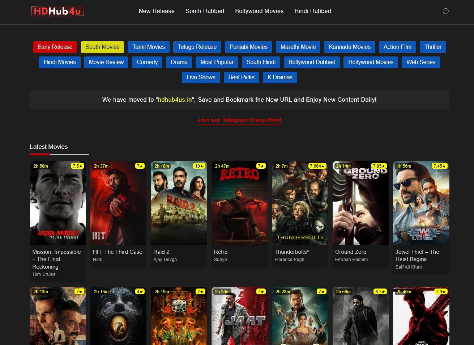Click the HIT: The Third Case title

point(118,252)
